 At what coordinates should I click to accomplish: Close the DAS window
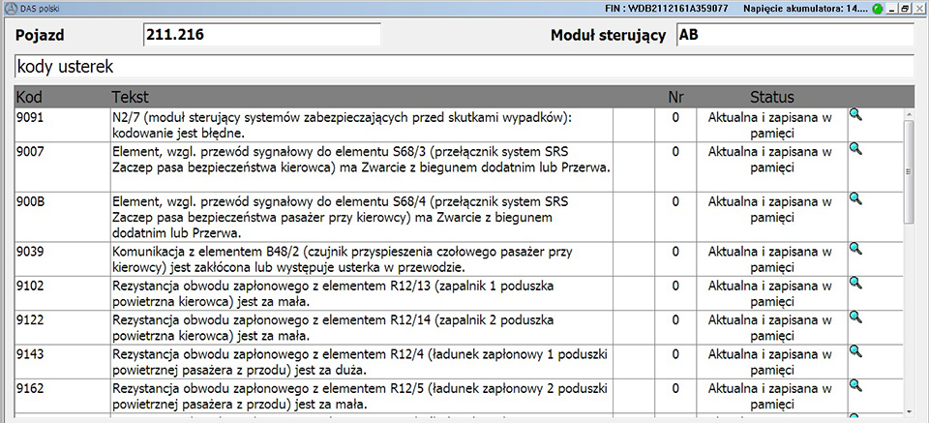918,9
